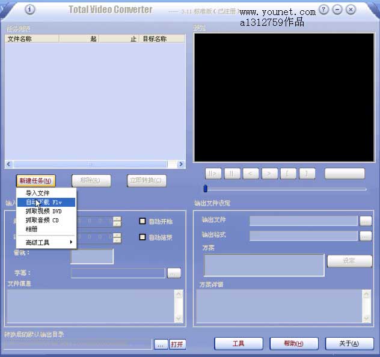The image size is (380, 357).
Task: Click the 新建任务(N) button
Action: pos(35,181)
